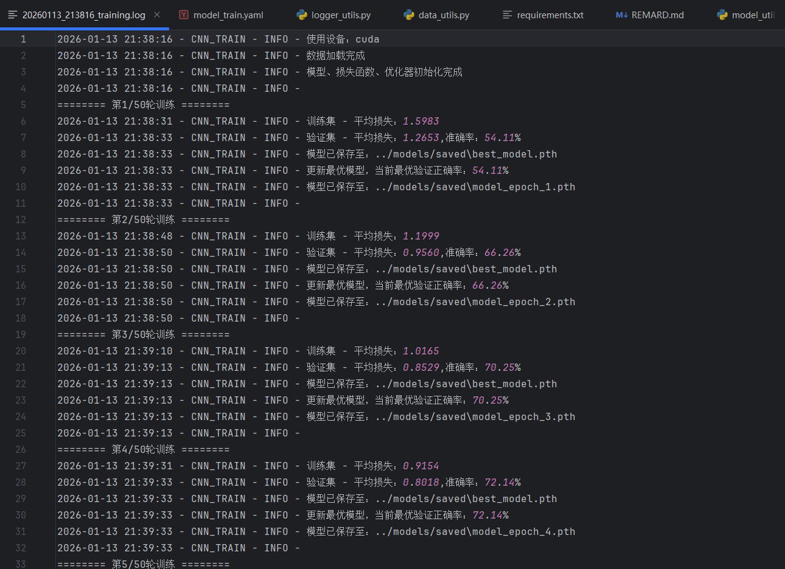785x569 pixels.
Task: Open the REMARD.md tab
Action: tap(655, 15)
